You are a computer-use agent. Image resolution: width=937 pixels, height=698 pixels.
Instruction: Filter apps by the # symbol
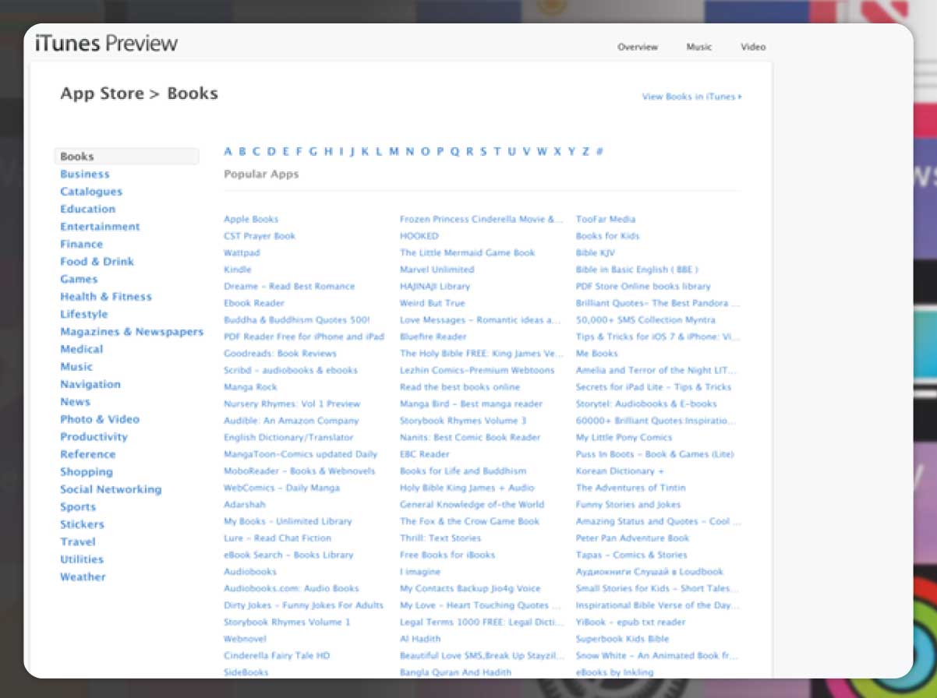(599, 152)
